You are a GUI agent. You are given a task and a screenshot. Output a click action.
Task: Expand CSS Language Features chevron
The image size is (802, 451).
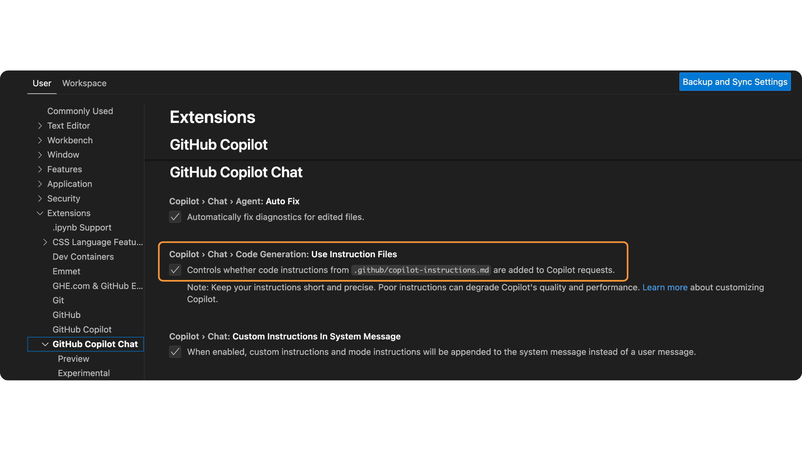(45, 242)
